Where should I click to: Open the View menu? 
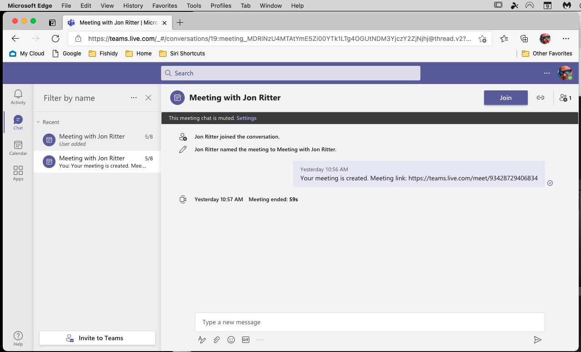click(107, 5)
